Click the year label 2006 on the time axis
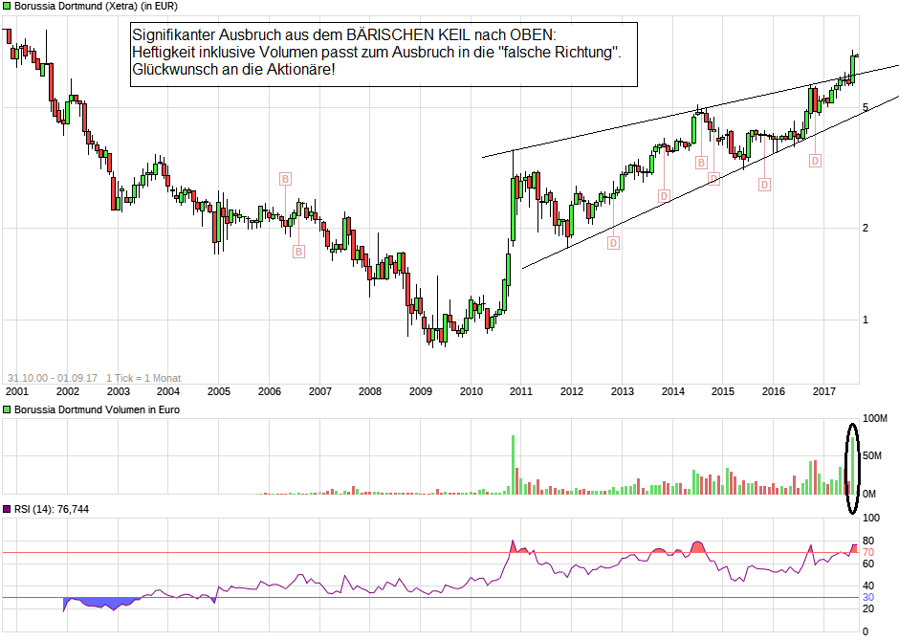 (270, 391)
